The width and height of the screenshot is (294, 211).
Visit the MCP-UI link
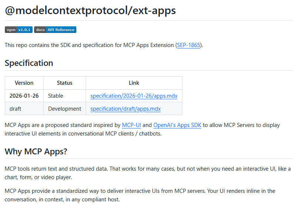pos(132,125)
